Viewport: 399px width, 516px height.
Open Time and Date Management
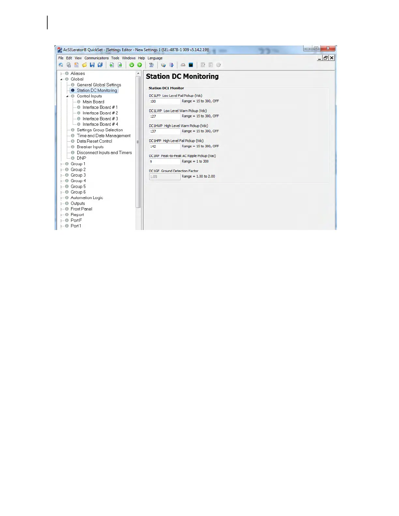pos(104,136)
